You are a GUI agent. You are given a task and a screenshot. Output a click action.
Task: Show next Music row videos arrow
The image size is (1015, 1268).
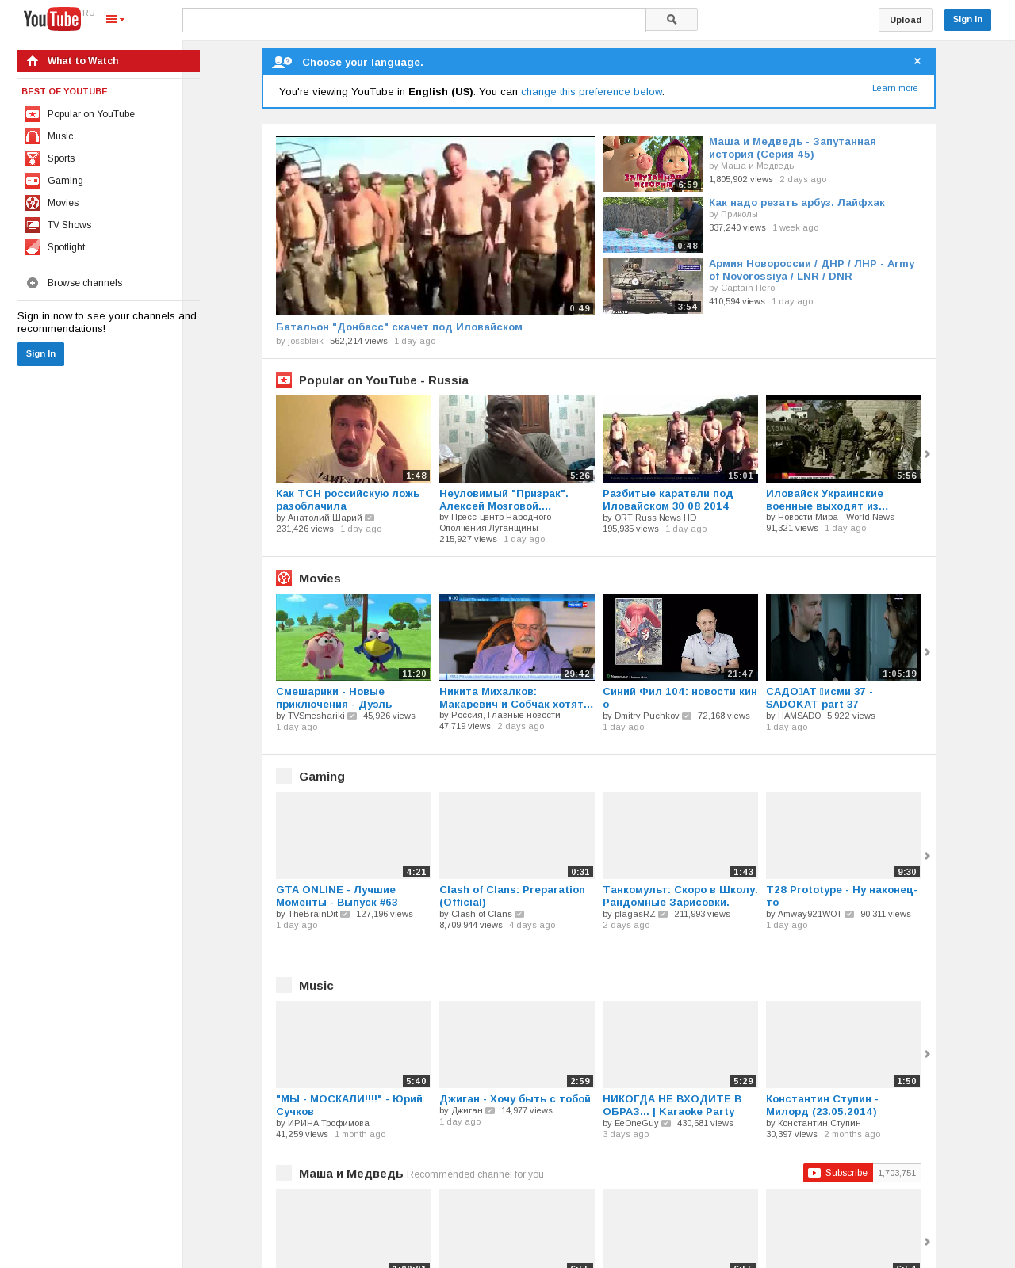coord(927,1054)
